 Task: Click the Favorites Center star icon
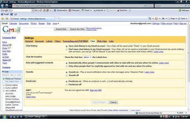(x=3, y=19)
